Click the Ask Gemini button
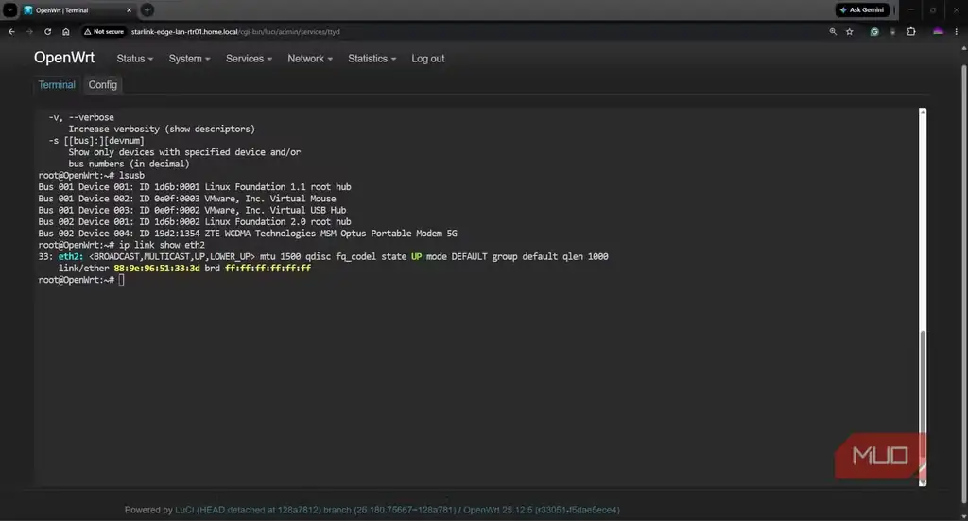 point(862,9)
